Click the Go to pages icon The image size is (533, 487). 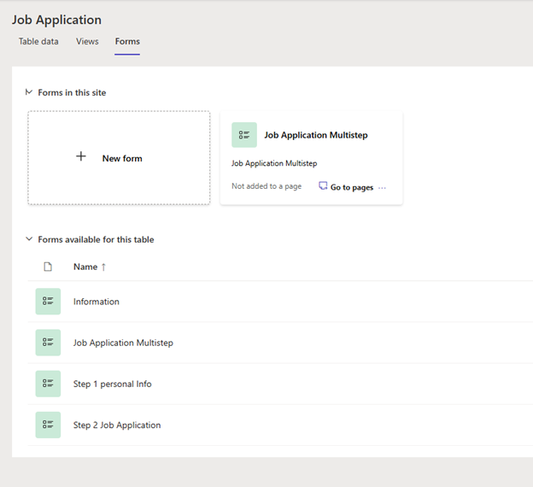coord(323,186)
